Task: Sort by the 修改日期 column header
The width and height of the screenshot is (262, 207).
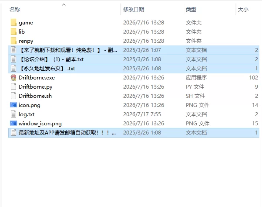Action: click(x=134, y=9)
